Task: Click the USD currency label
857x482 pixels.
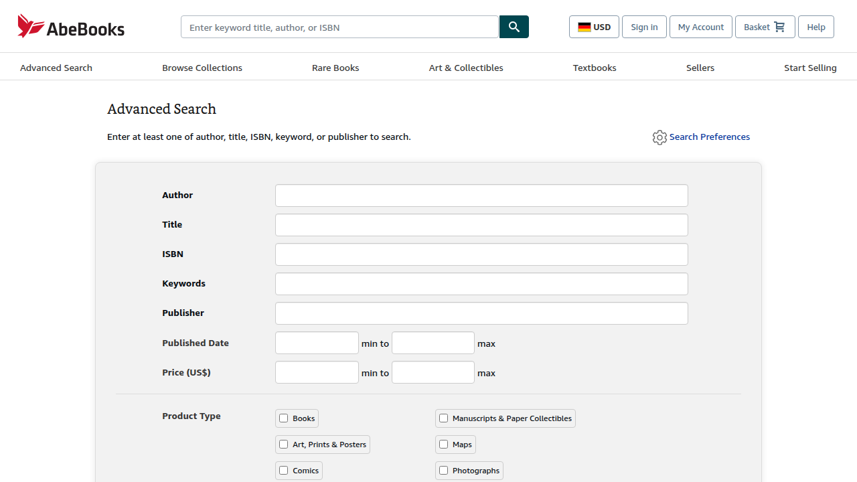Action: pos(602,27)
